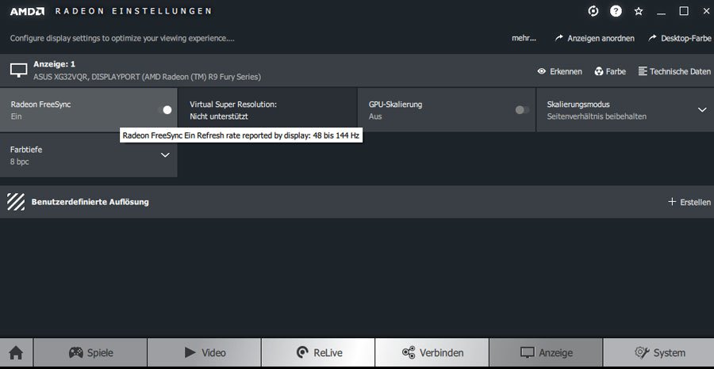The width and height of the screenshot is (714, 369).
Task: Click the 8 bpc value text
Action: coord(20,162)
